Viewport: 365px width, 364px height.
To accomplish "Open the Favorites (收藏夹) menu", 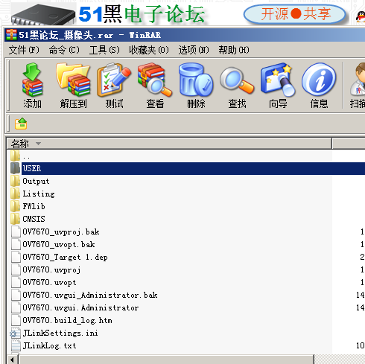I will point(149,50).
